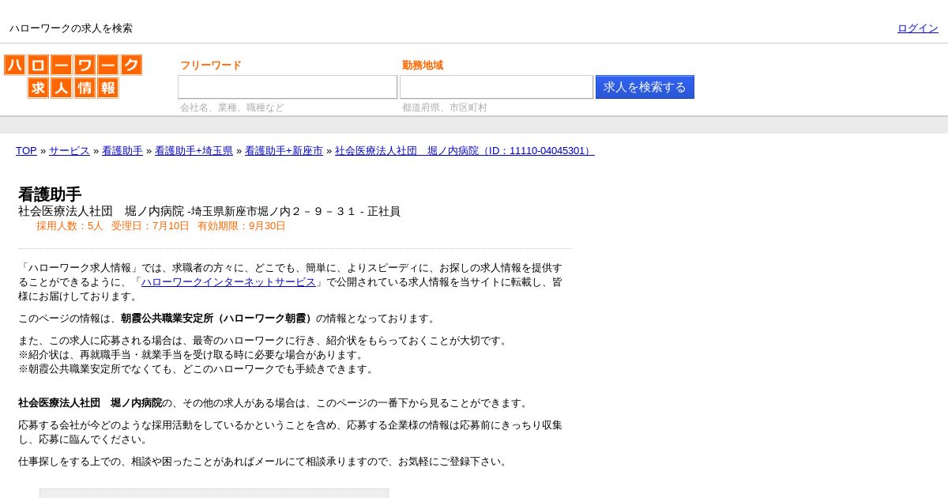Click the 看護助手 job title heading
Viewport: 948px width, 498px height.
pyautogui.click(x=50, y=194)
